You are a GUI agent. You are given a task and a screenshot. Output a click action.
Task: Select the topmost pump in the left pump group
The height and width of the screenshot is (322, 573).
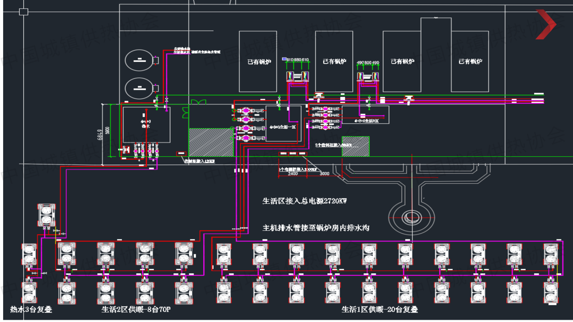[247, 111]
